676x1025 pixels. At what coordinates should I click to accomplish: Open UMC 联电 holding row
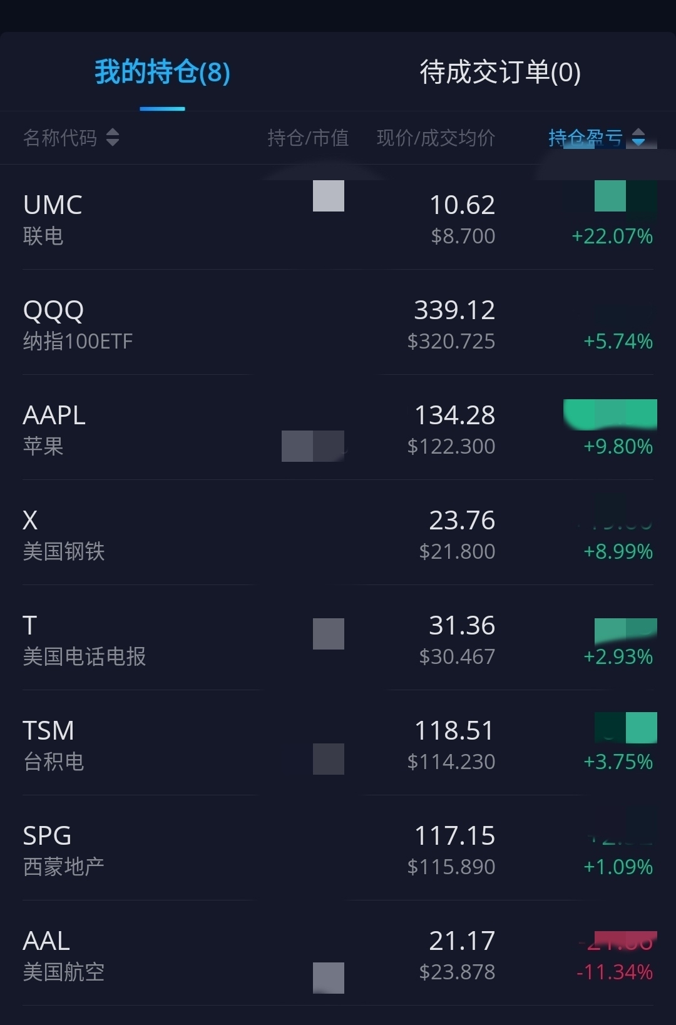click(x=53, y=219)
